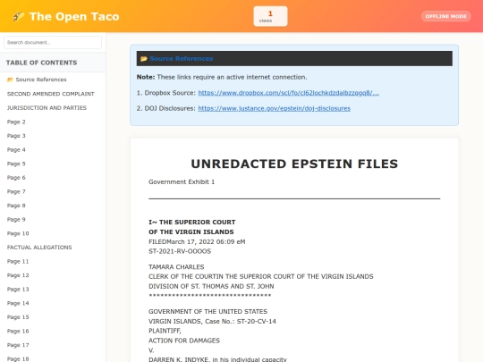Click the Note about internet connection
The height and width of the screenshot is (362, 483).
222,77
